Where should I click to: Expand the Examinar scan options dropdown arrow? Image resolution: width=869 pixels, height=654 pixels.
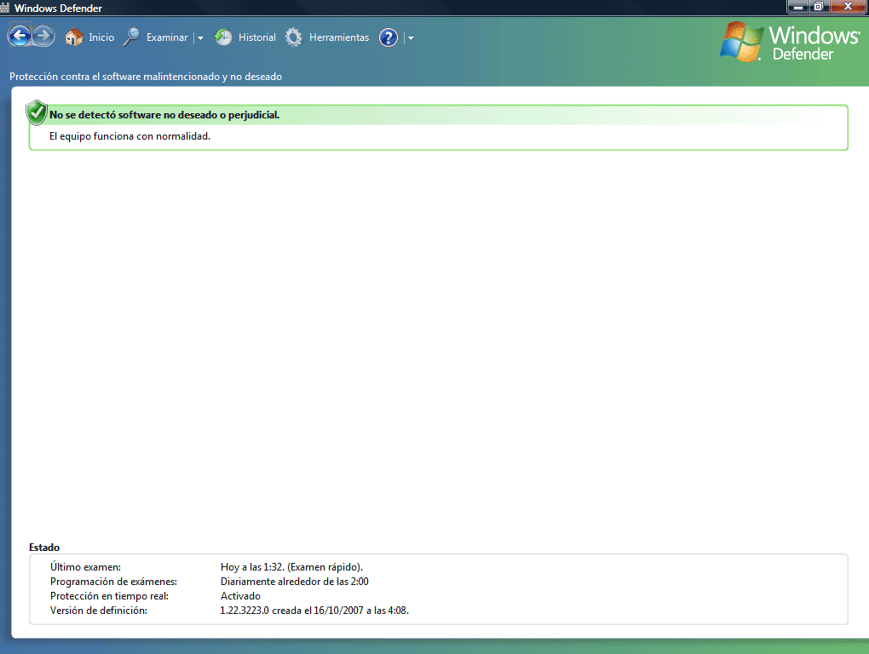200,38
